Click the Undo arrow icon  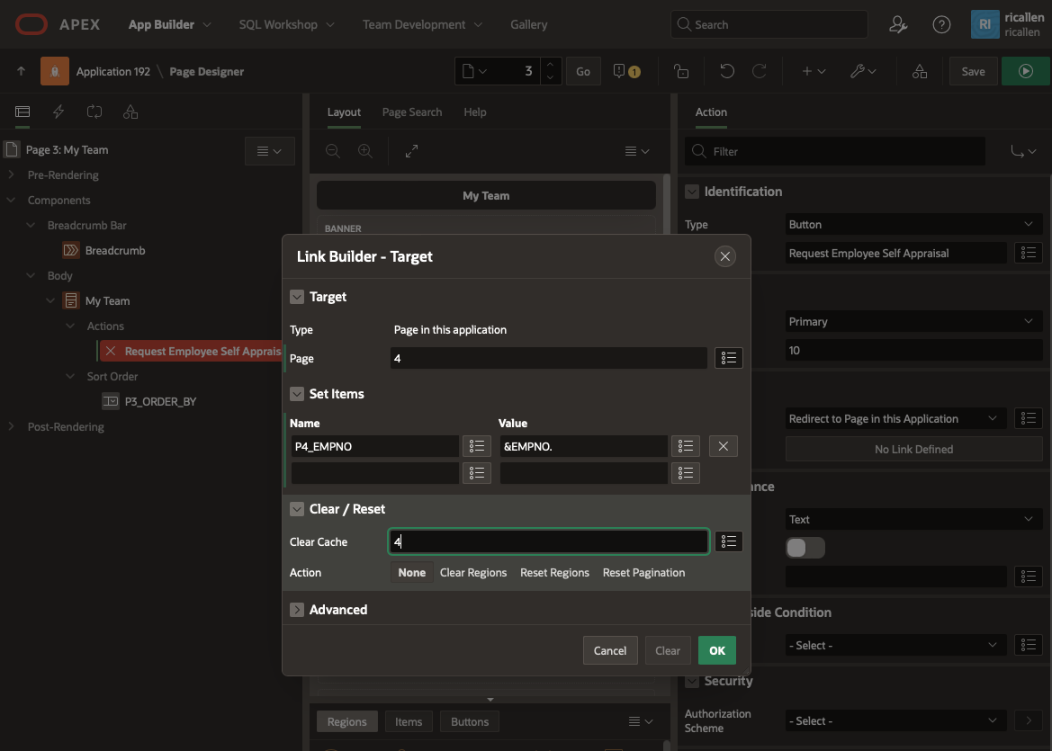(727, 71)
